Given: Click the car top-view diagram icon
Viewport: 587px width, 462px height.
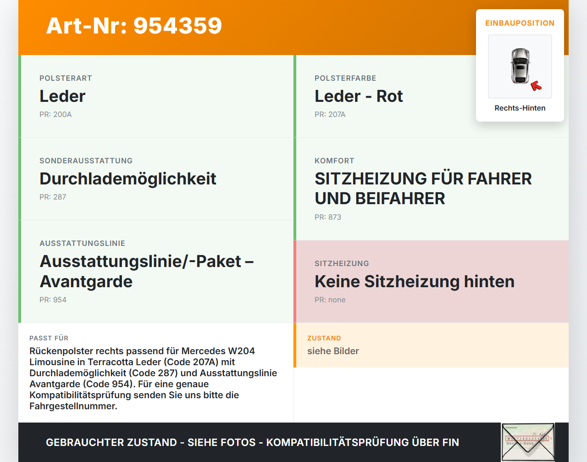Looking at the screenshot, I should [520, 67].
